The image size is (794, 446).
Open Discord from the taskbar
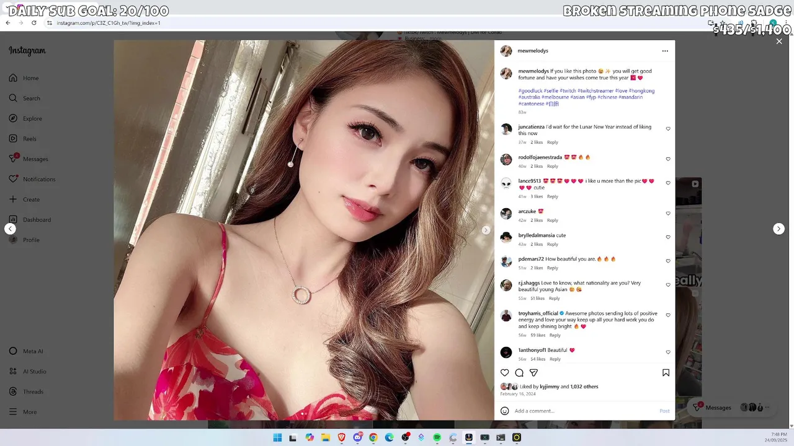357,437
